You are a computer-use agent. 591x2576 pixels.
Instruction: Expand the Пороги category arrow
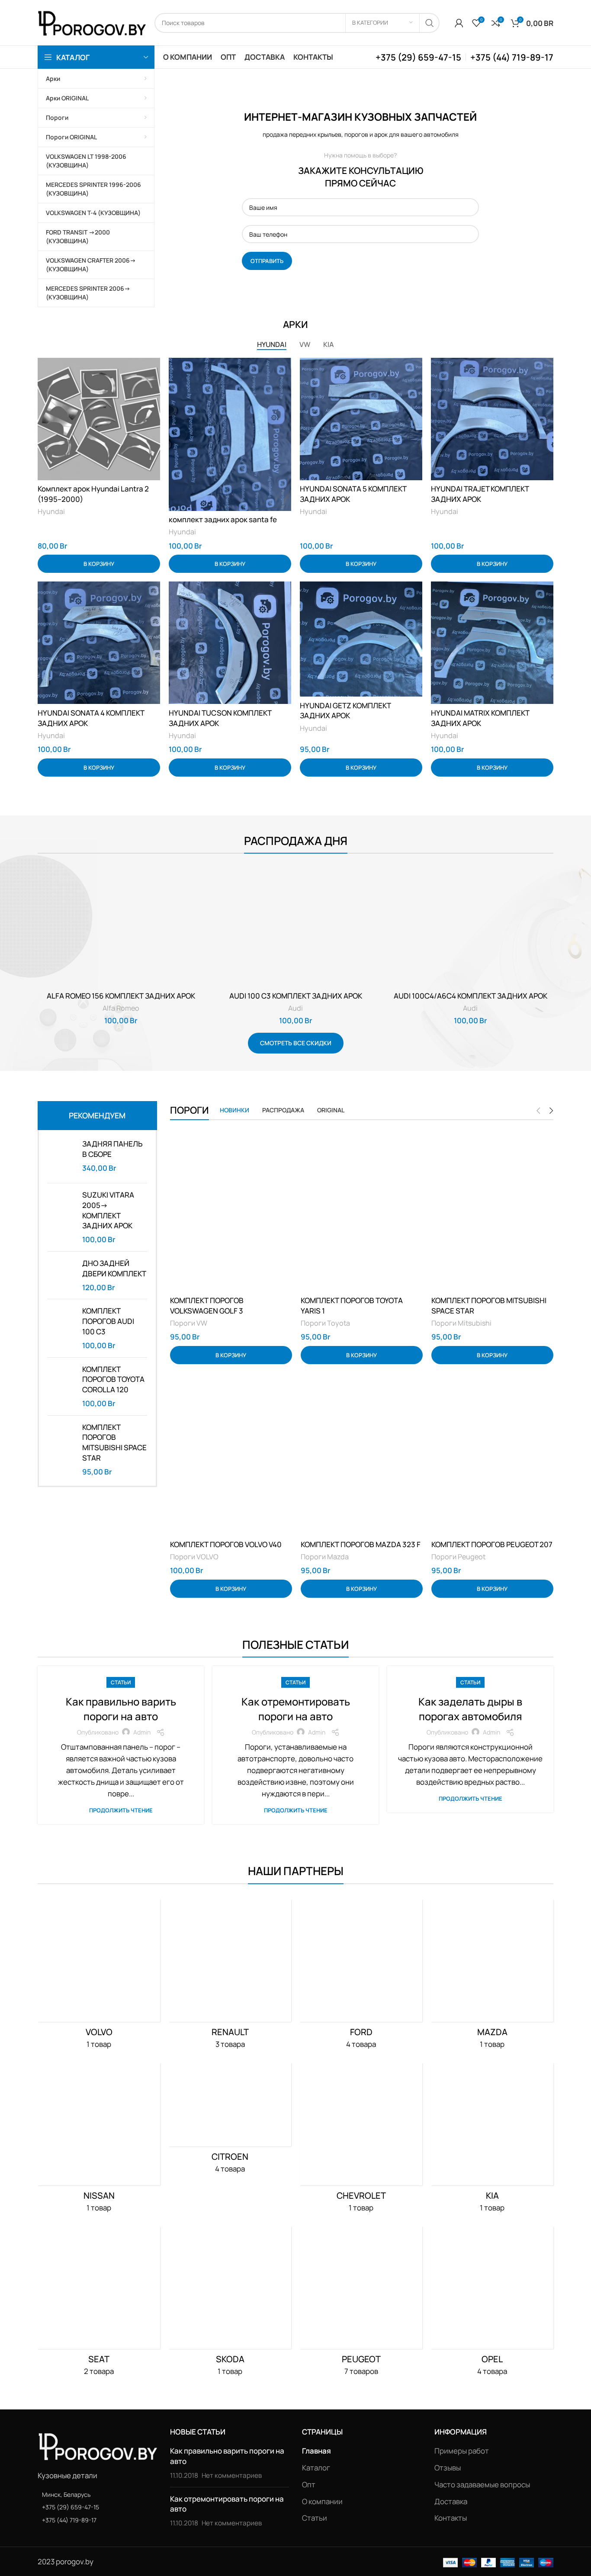click(x=145, y=118)
